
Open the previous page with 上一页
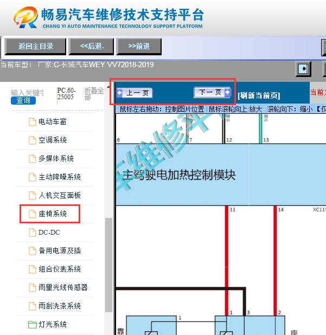tap(135, 93)
